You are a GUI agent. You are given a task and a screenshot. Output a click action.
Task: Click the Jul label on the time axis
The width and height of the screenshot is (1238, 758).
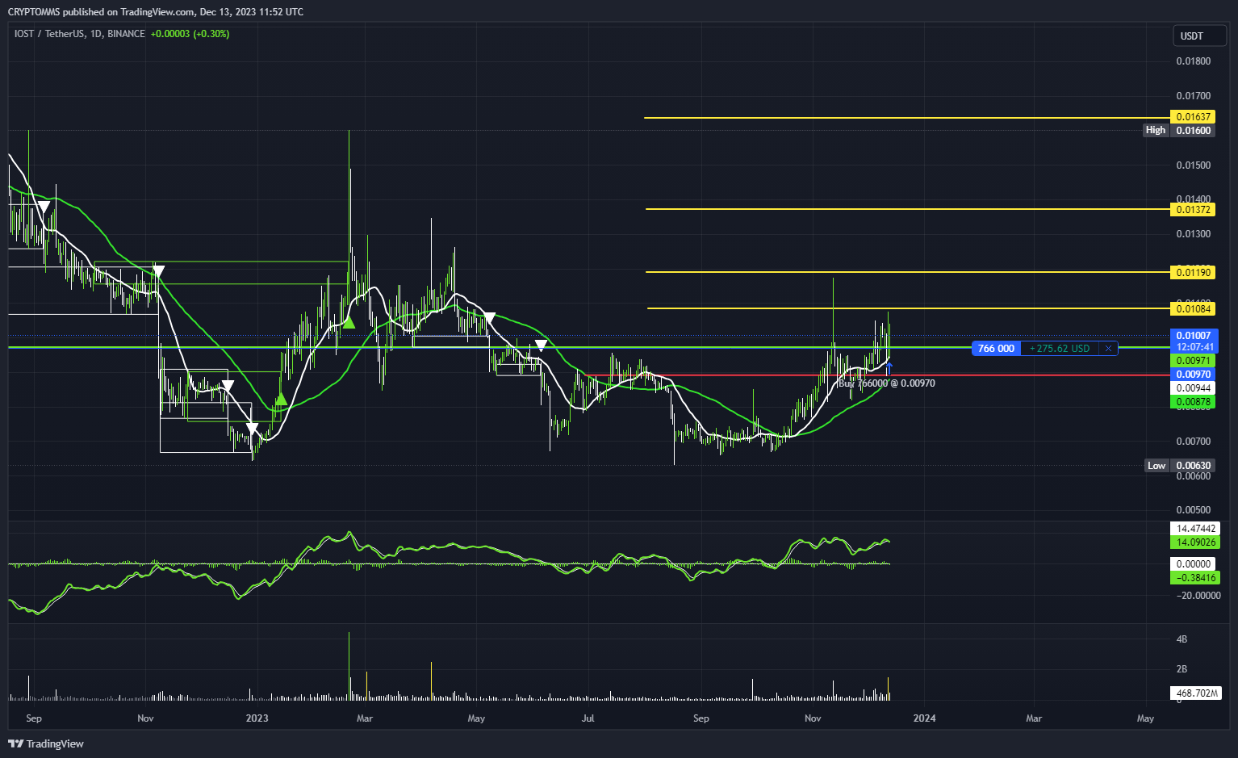[588, 718]
